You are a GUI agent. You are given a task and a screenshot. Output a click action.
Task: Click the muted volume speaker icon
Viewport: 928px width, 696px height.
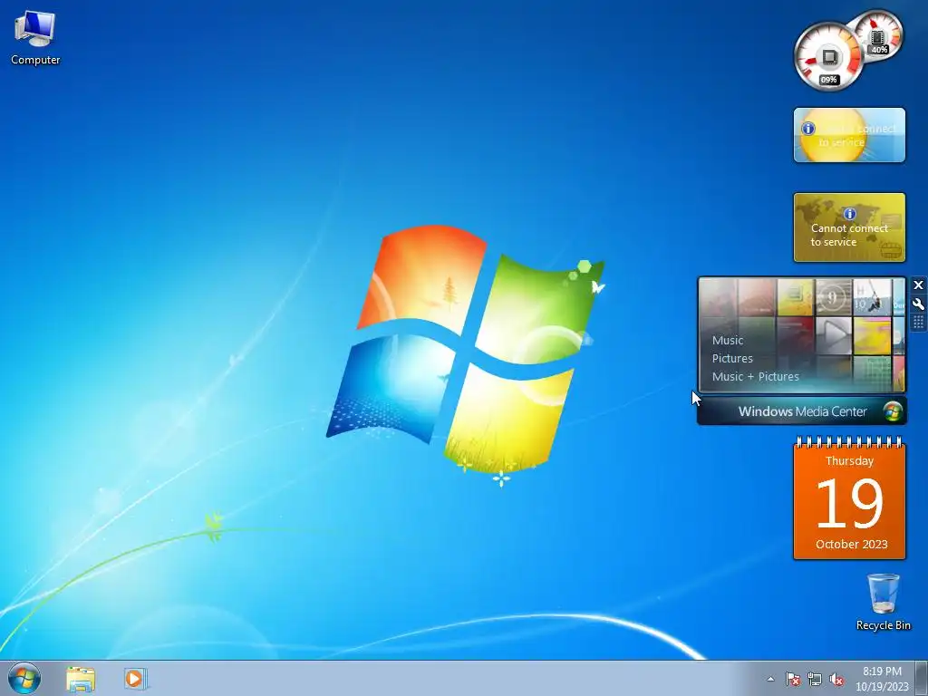836,679
